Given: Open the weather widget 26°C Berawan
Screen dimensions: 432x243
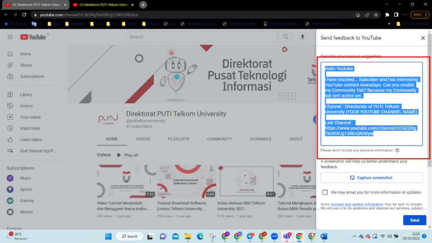Looking at the screenshot, I should pyautogui.click(x=17, y=236).
